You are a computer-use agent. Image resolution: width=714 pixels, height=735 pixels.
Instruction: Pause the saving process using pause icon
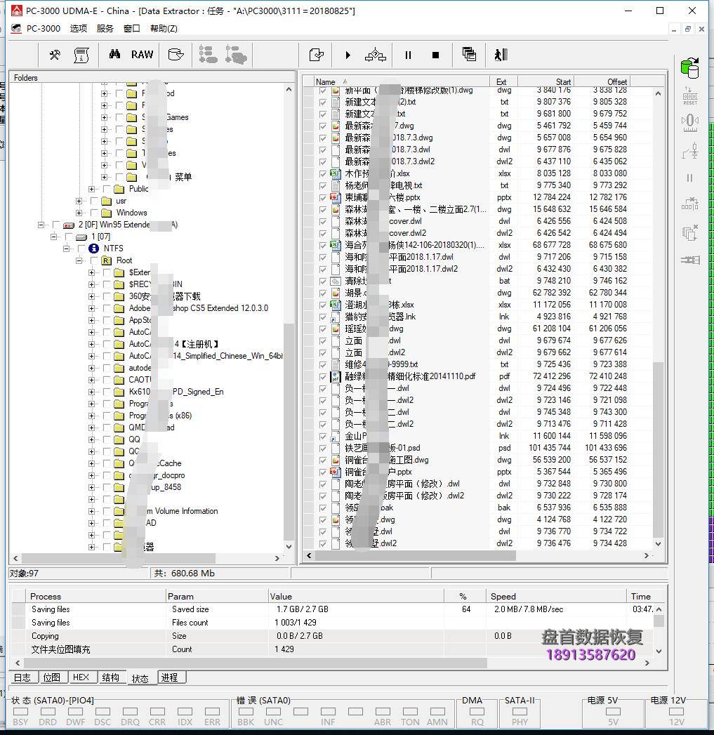tap(407, 55)
